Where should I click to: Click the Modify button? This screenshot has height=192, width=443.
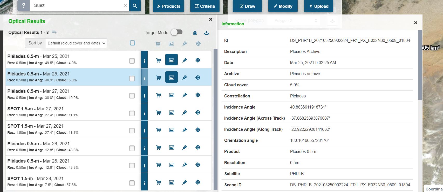283,6
